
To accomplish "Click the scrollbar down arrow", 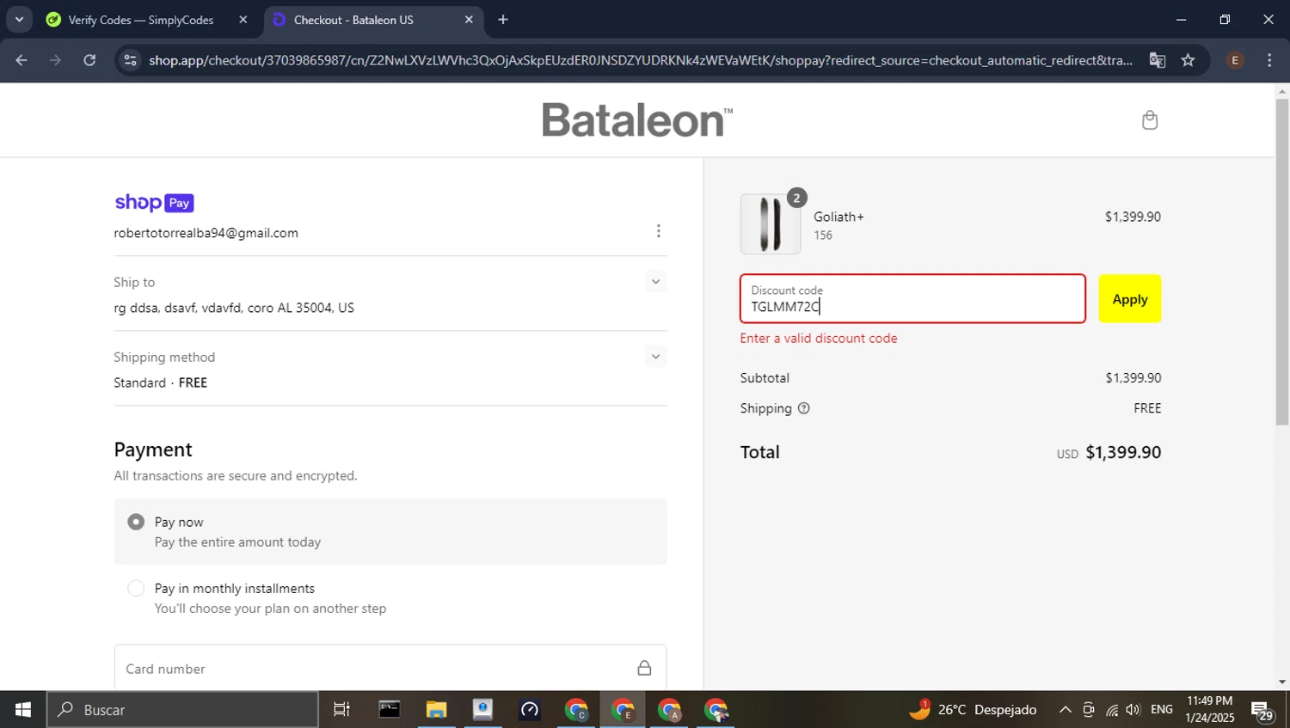I will [x=1282, y=682].
